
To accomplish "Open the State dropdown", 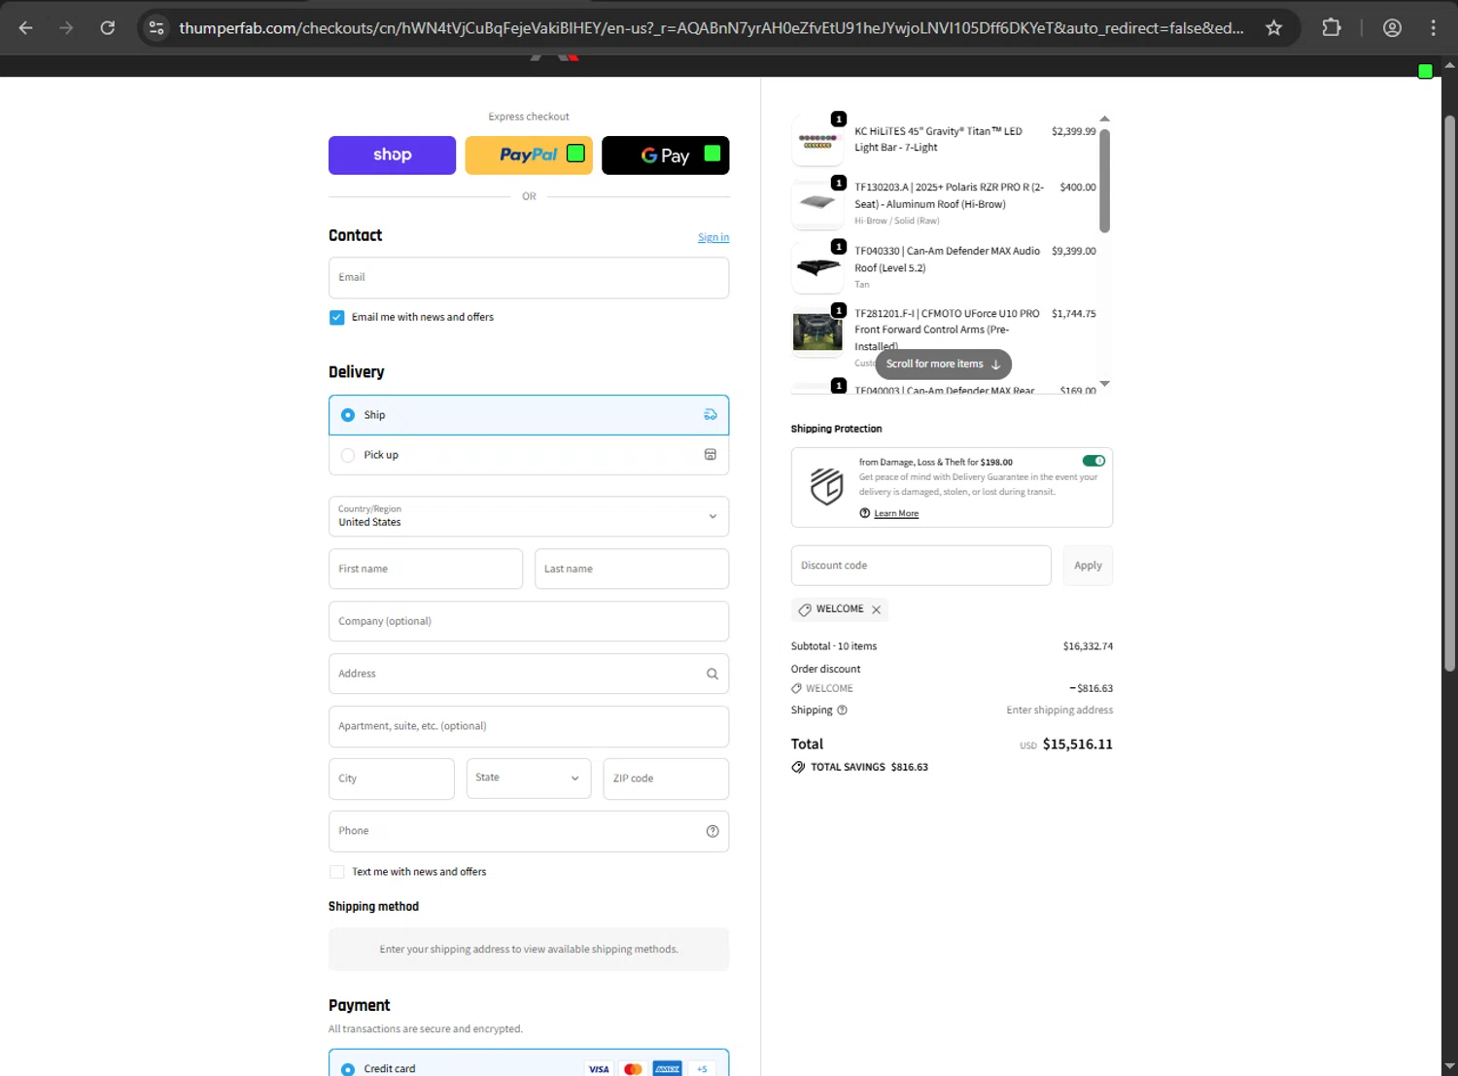I will click(529, 779).
